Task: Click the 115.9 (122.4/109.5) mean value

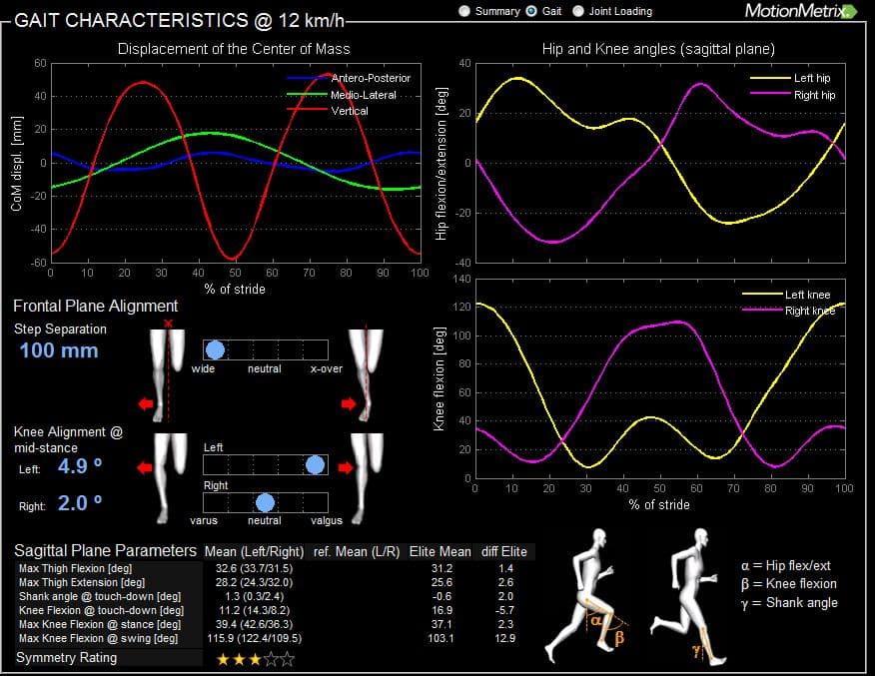Action: coord(254,638)
